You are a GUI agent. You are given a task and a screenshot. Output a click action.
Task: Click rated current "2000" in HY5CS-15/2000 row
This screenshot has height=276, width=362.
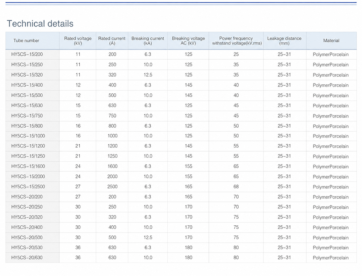tap(113, 176)
